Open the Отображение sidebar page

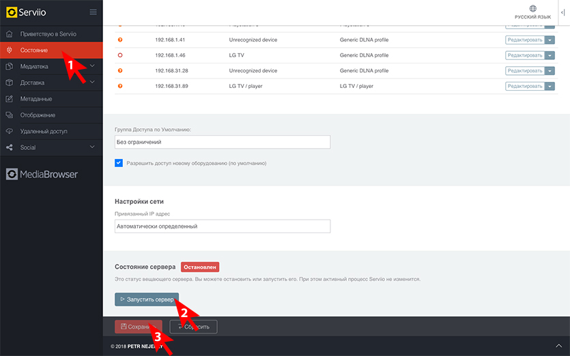pyautogui.click(x=38, y=115)
